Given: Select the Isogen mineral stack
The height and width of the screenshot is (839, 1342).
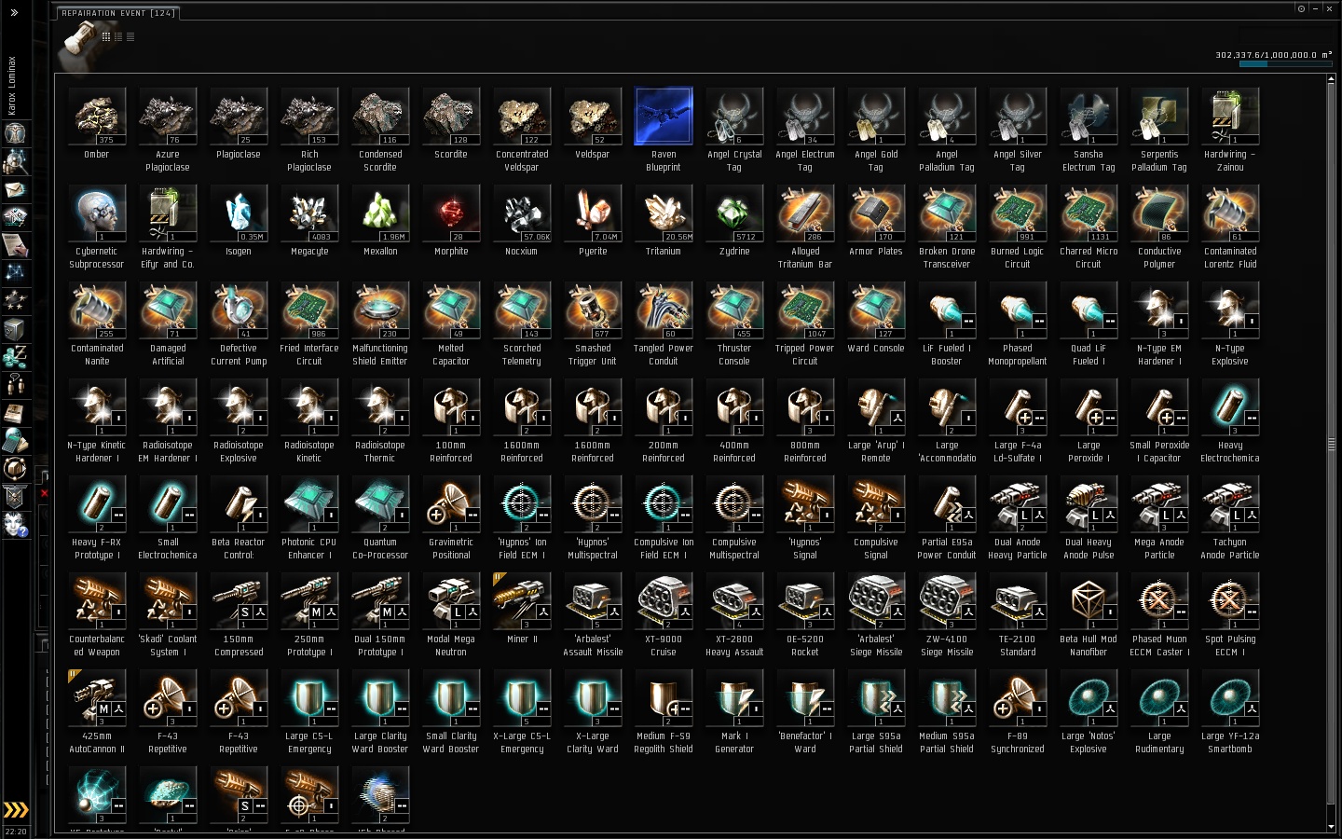Looking at the screenshot, I should (x=239, y=221).
